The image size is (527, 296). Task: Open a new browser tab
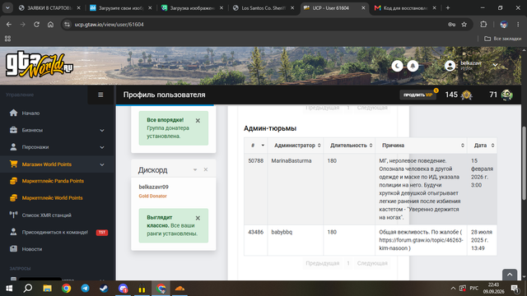pos(448,7)
